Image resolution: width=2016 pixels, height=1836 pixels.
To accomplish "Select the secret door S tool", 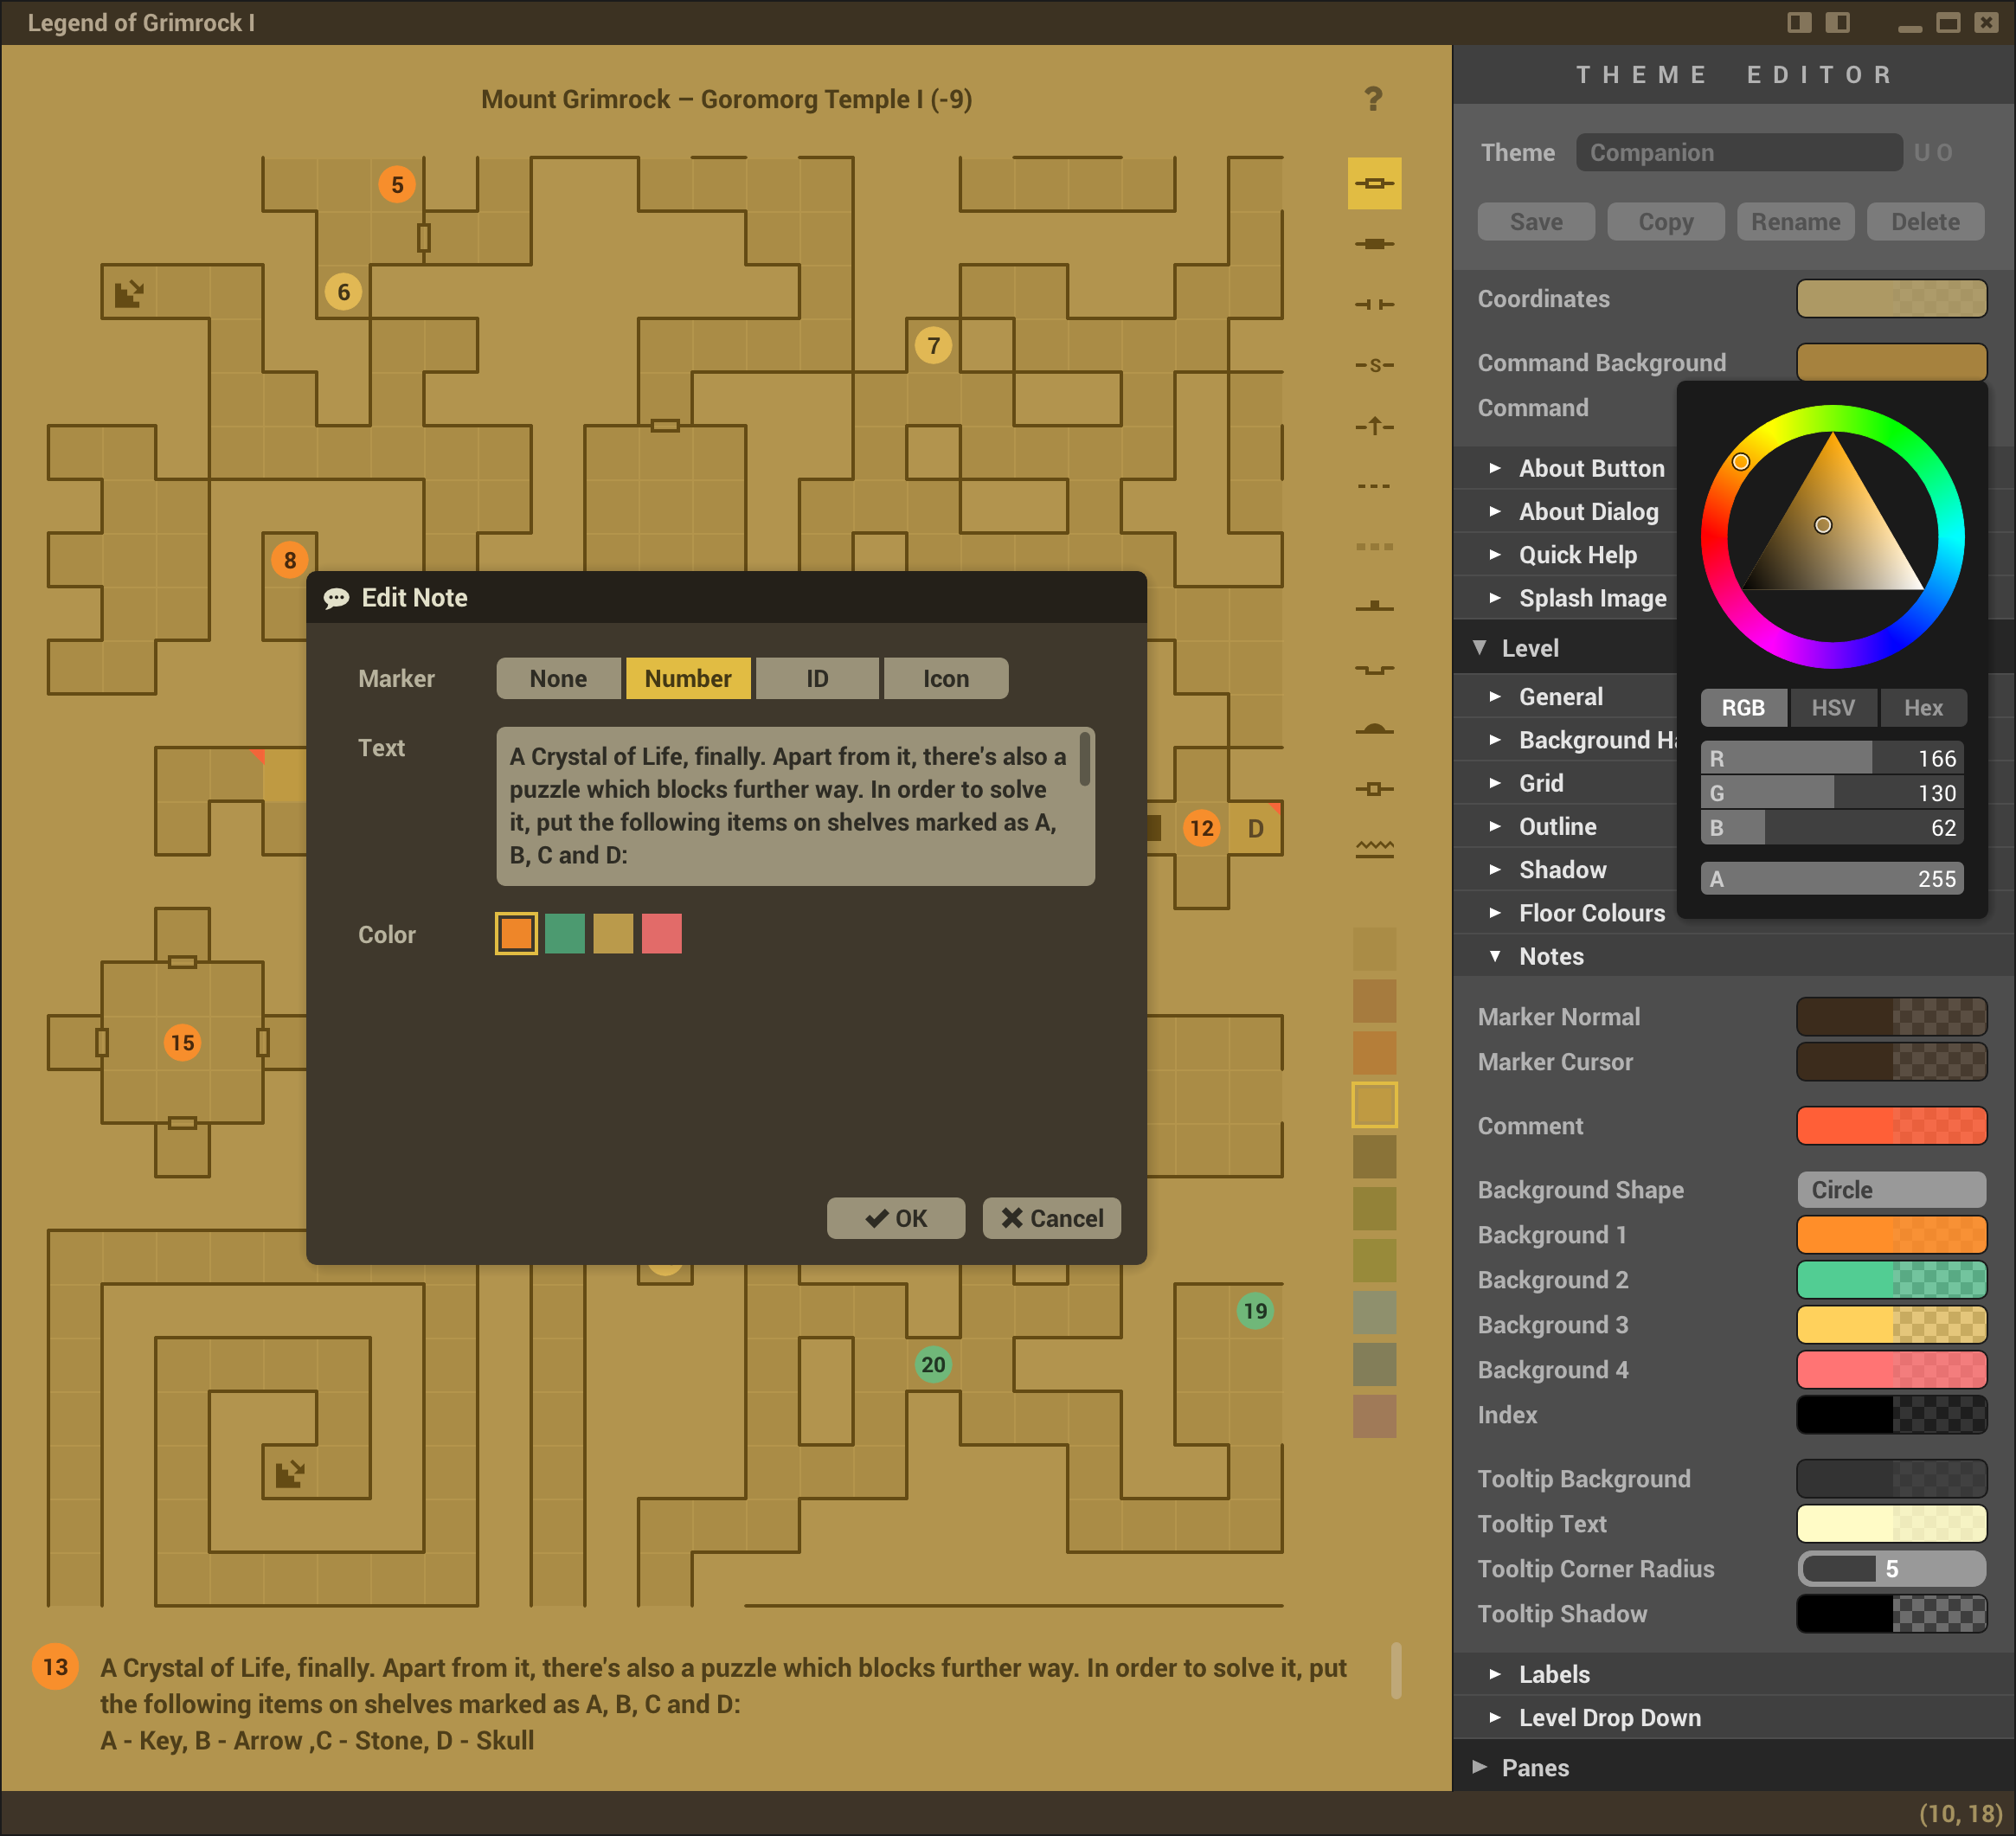I will click(x=1374, y=365).
